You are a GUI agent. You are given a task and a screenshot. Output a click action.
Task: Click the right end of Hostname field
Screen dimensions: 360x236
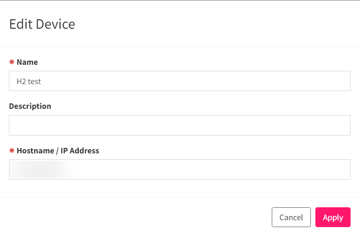pyautogui.click(x=337, y=170)
